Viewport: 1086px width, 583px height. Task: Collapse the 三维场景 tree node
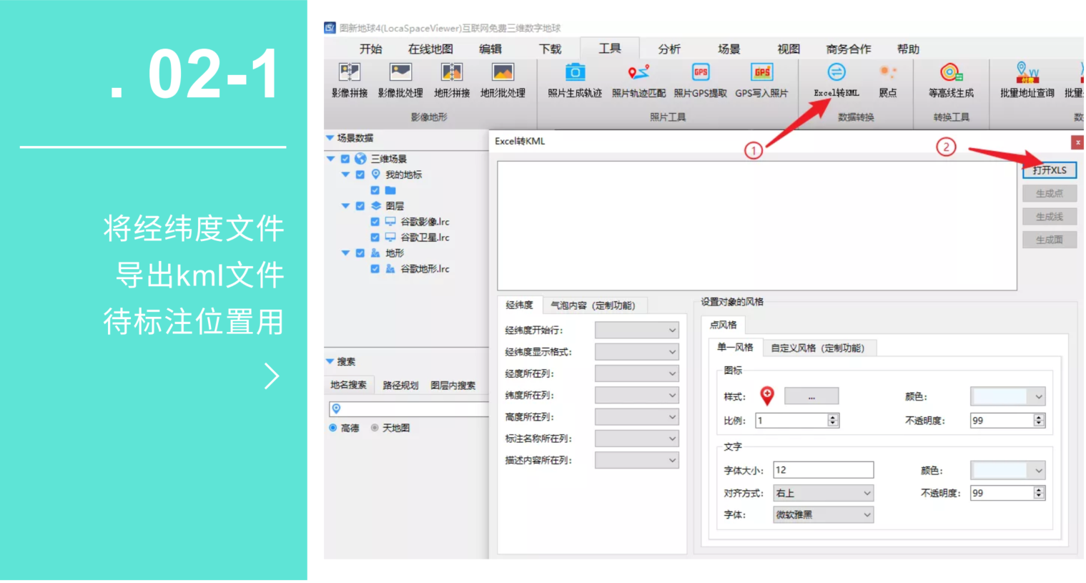click(x=331, y=159)
